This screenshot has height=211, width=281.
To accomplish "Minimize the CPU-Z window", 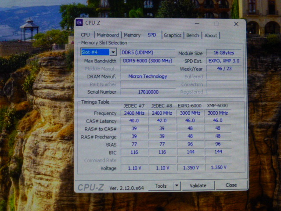I will (x=197, y=23).
